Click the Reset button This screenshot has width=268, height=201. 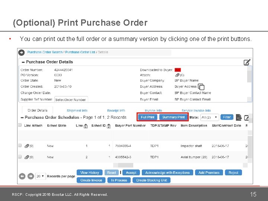pyautogui.click(x=111, y=173)
